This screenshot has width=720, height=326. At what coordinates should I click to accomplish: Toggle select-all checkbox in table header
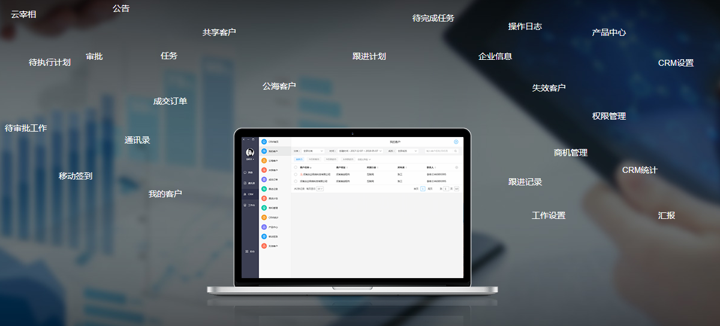click(x=296, y=167)
